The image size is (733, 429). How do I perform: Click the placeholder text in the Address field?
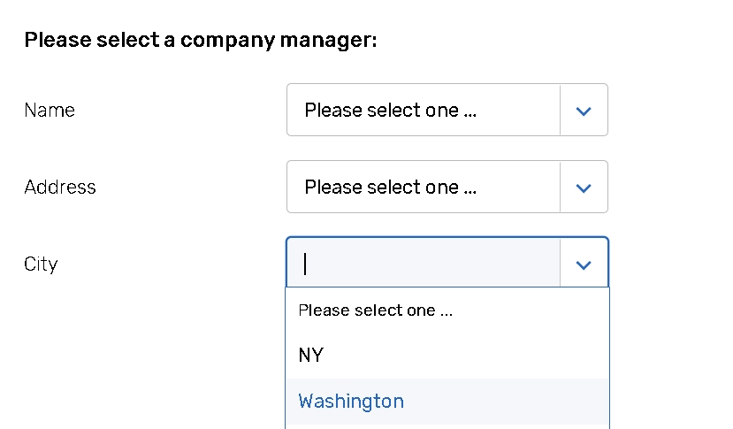tap(391, 188)
